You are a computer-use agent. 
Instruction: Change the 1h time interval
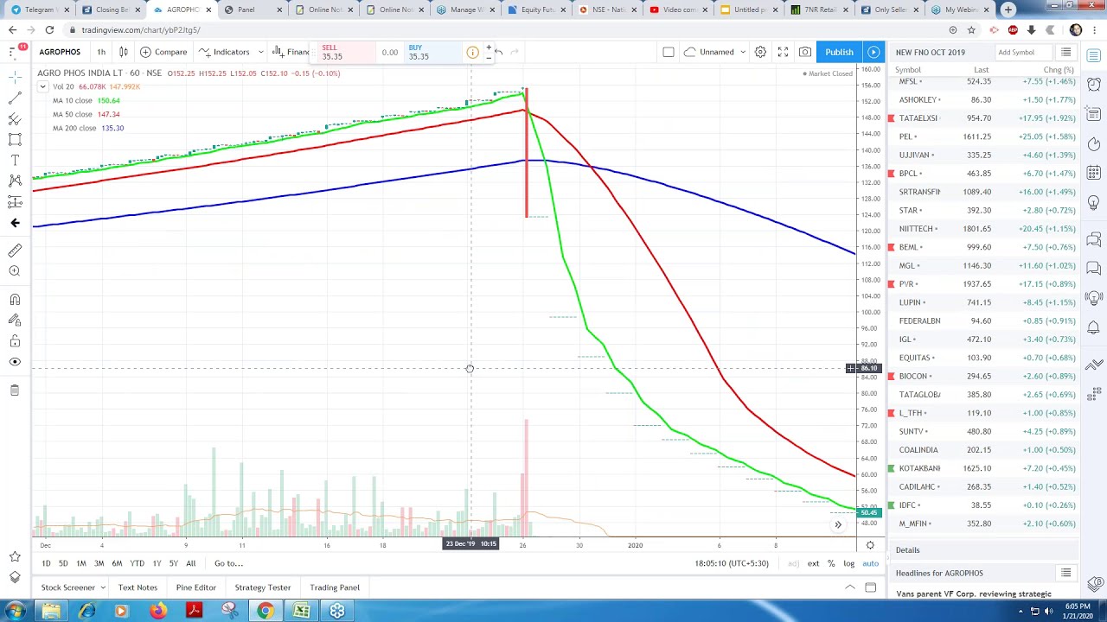coord(101,52)
